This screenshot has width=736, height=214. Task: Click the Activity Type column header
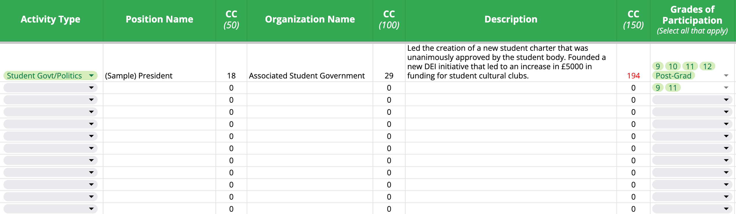(x=51, y=19)
